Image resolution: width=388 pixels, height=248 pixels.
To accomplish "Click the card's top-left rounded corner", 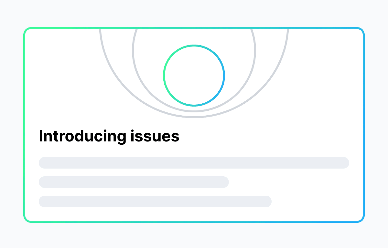I will pyautogui.click(x=26, y=30).
